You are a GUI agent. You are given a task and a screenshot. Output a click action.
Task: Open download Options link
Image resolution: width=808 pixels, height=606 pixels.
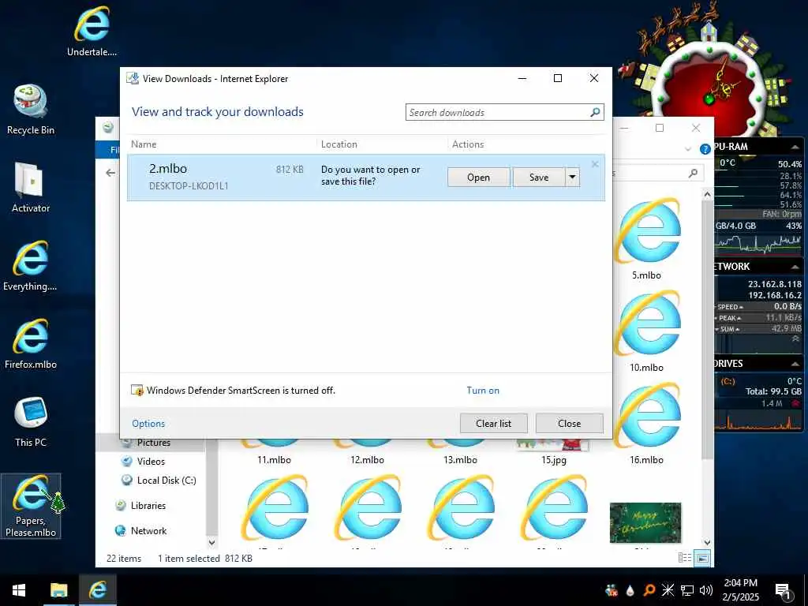point(148,424)
